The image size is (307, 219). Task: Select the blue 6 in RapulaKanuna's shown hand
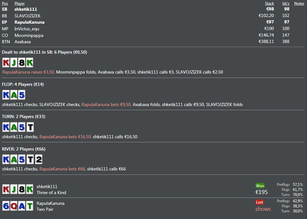pyautogui.click(x=6, y=206)
